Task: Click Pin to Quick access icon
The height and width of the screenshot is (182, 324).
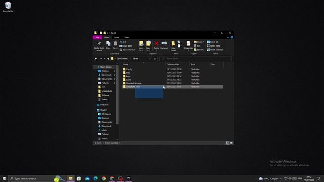Action: 99,46
